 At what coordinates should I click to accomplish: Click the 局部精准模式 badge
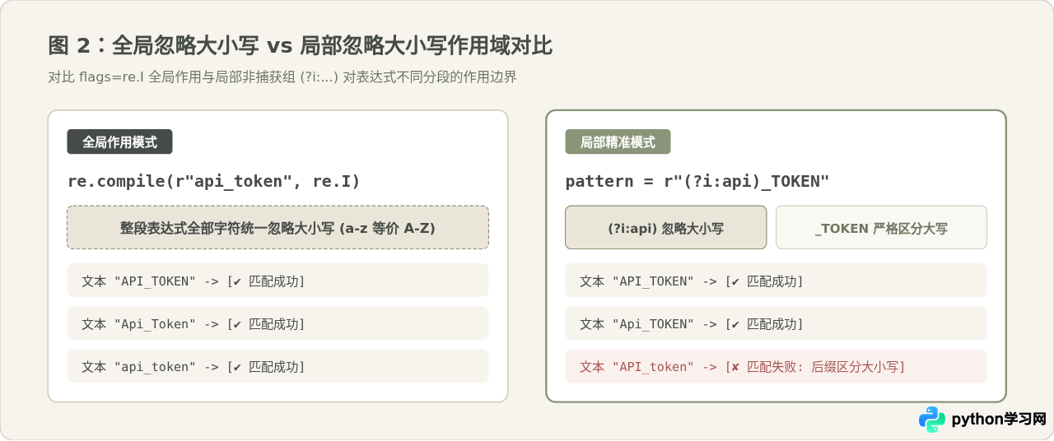click(x=618, y=142)
